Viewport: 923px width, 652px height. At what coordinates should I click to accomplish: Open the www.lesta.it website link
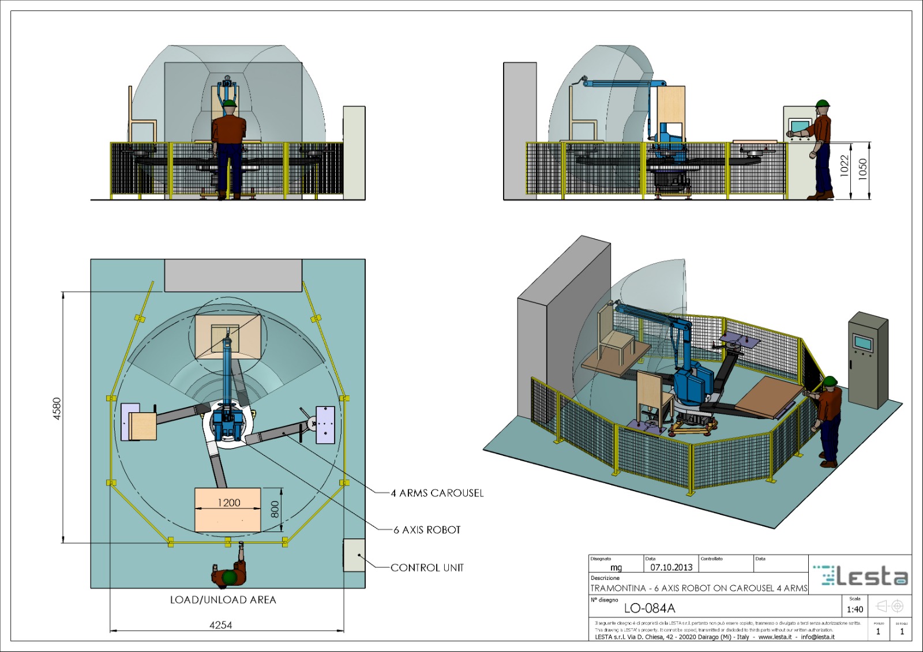[x=775, y=637]
